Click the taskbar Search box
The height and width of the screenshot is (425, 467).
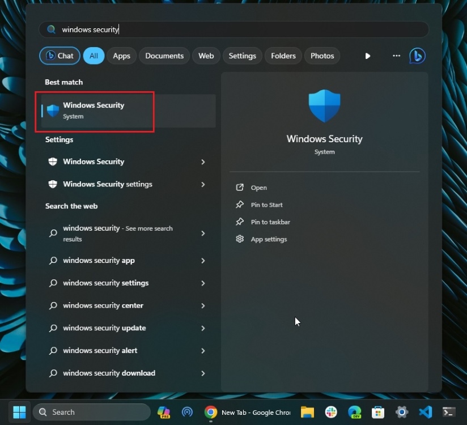click(92, 412)
